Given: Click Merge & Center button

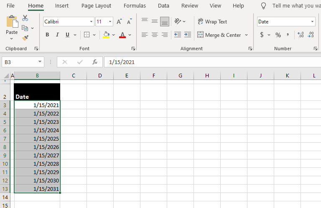Looking at the screenshot, I should pos(219,35).
